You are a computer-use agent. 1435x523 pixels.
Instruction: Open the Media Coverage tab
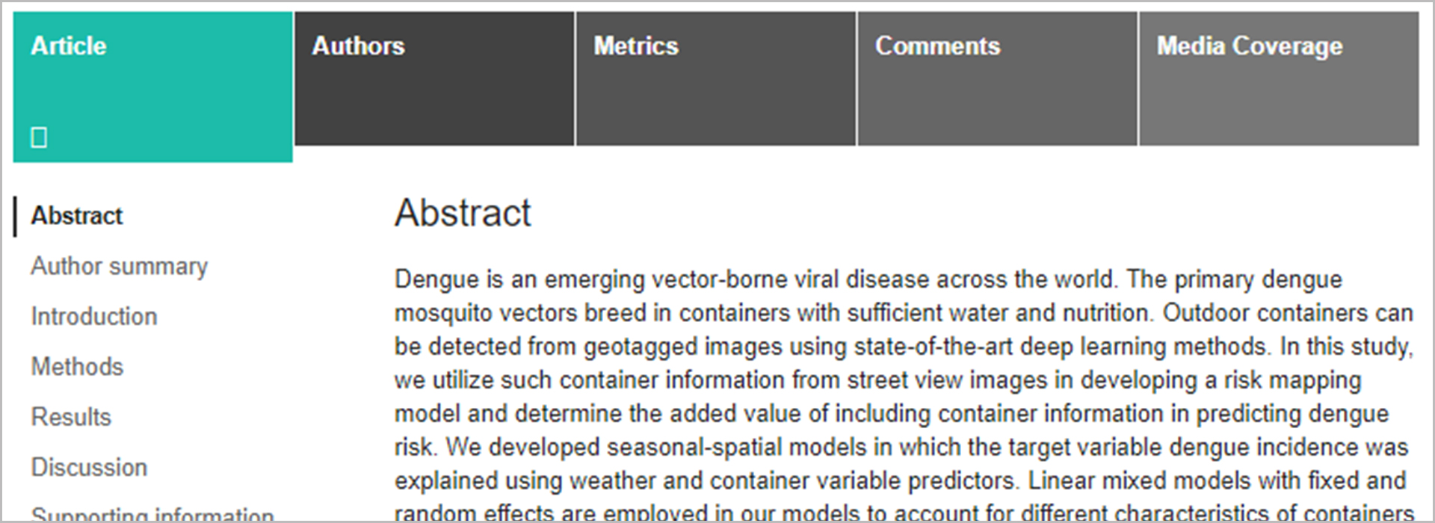[1250, 46]
